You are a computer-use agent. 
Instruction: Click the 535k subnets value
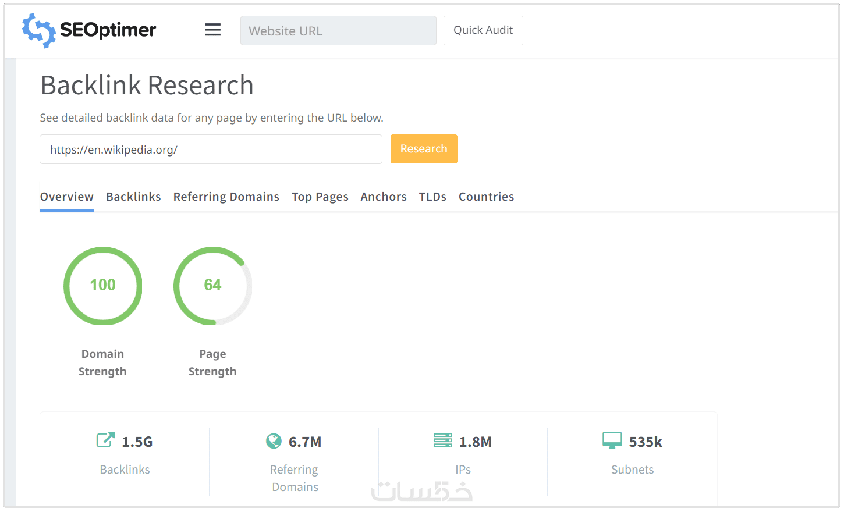click(646, 442)
